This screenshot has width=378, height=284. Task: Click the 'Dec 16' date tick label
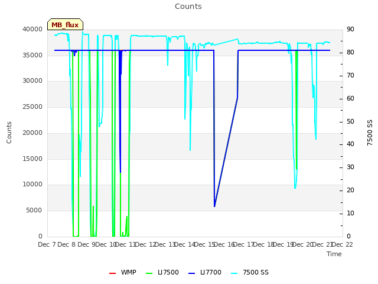coord(224,244)
